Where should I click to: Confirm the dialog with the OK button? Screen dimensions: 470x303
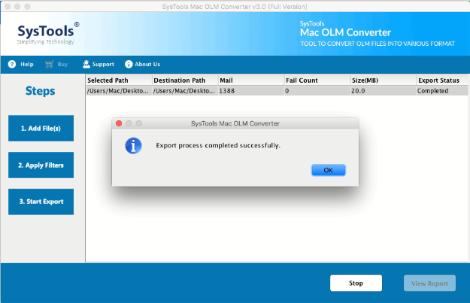(328, 170)
